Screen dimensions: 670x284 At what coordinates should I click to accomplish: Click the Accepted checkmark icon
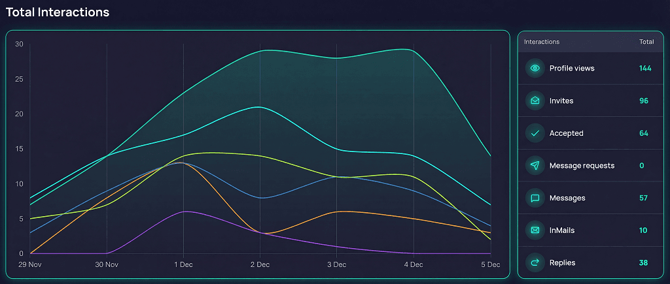point(535,133)
